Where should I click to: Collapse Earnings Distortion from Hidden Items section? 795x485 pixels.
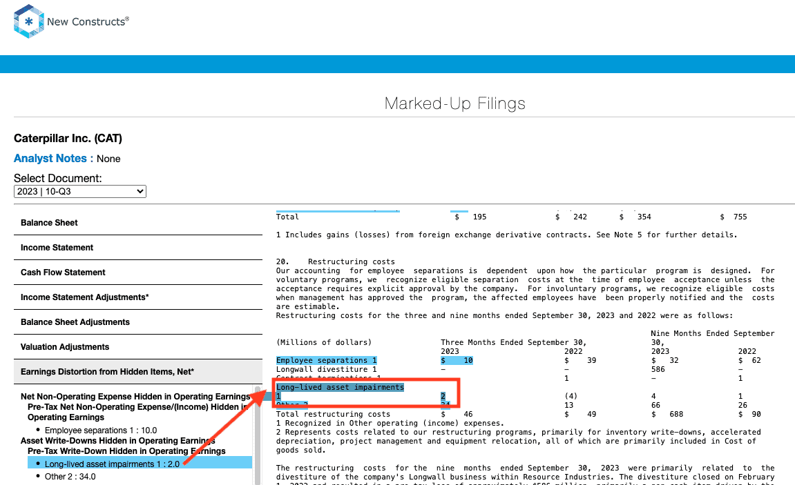tap(138, 372)
